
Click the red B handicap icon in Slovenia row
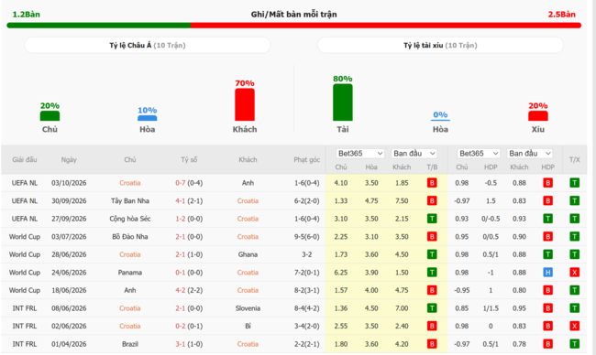click(547, 308)
